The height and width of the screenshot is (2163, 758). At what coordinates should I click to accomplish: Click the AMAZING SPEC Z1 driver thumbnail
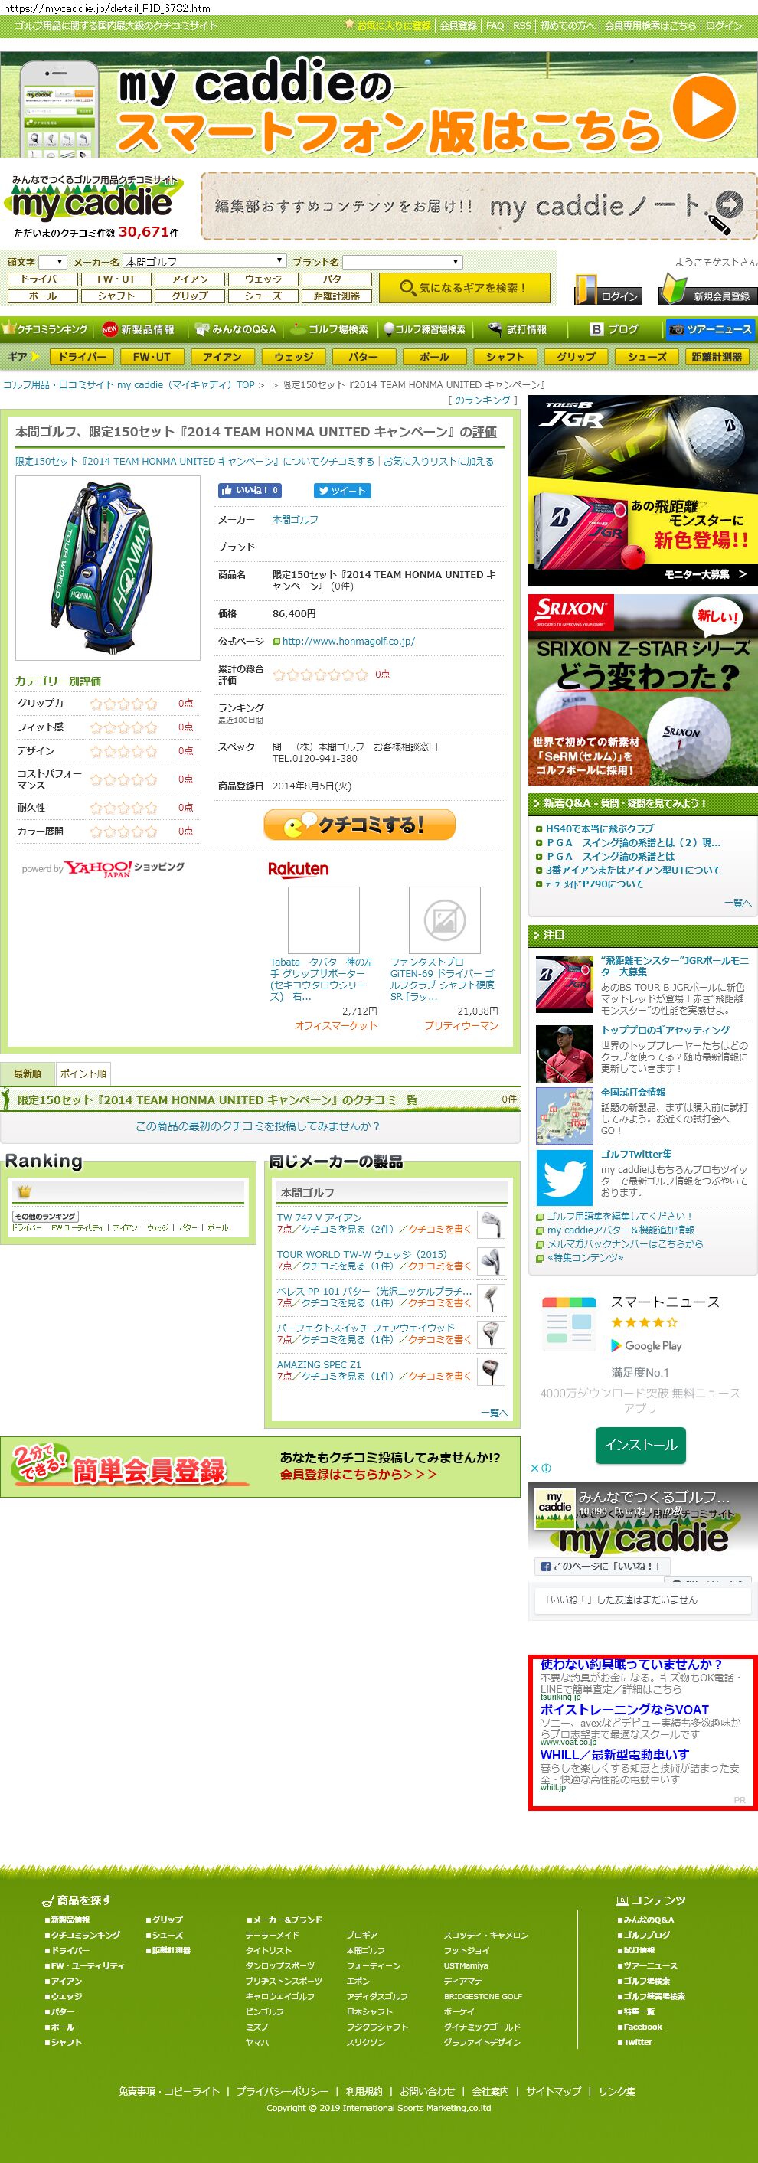coord(491,1372)
